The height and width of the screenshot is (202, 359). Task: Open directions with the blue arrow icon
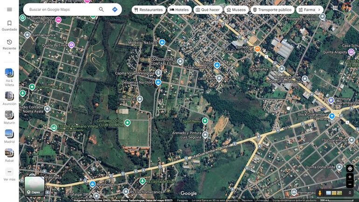pos(115,9)
